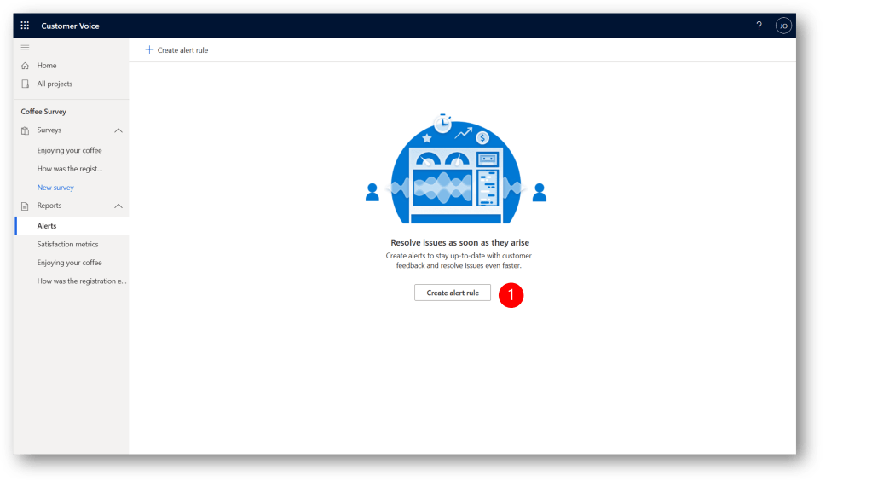Image resolution: width=872 pixels, height=481 pixels.
Task: Select Alerts in the Reports section
Action: pos(47,226)
